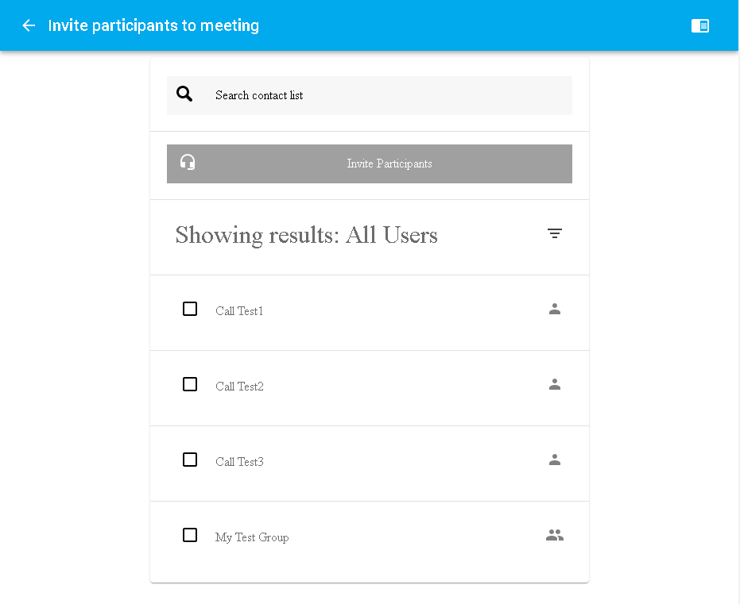Click the headset icon on invite bar
The width and height of the screenshot is (740, 604).
click(x=188, y=162)
